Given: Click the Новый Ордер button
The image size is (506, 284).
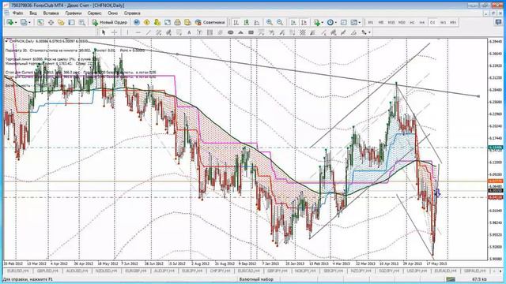Looking at the screenshot, I should tap(109, 22).
